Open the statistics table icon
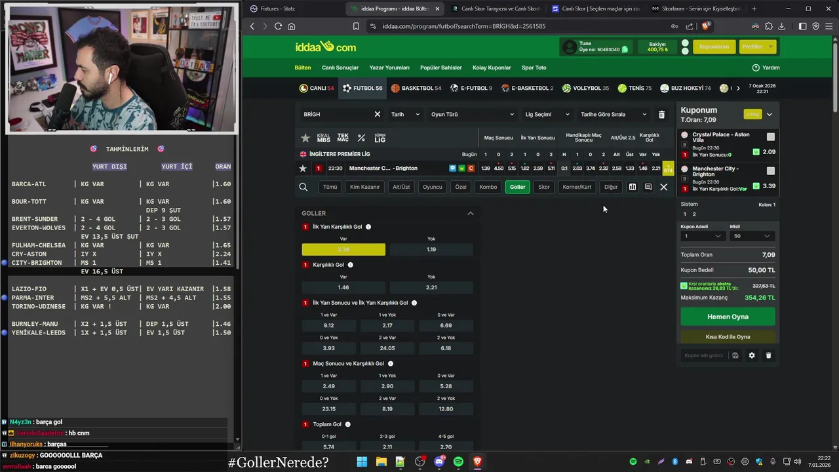This screenshot has width=839, height=472. point(633,187)
